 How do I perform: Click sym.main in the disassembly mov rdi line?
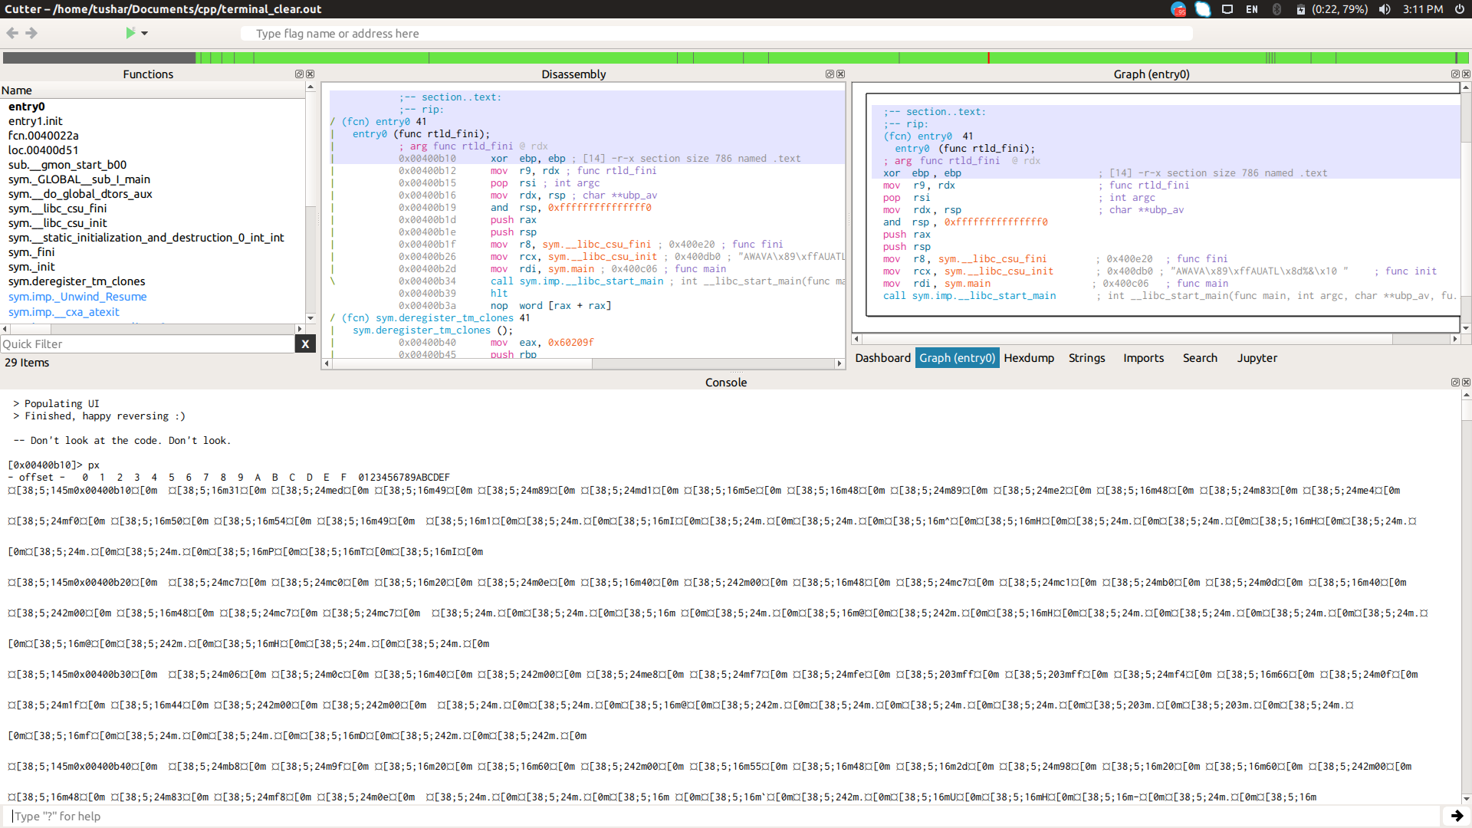click(571, 269)
